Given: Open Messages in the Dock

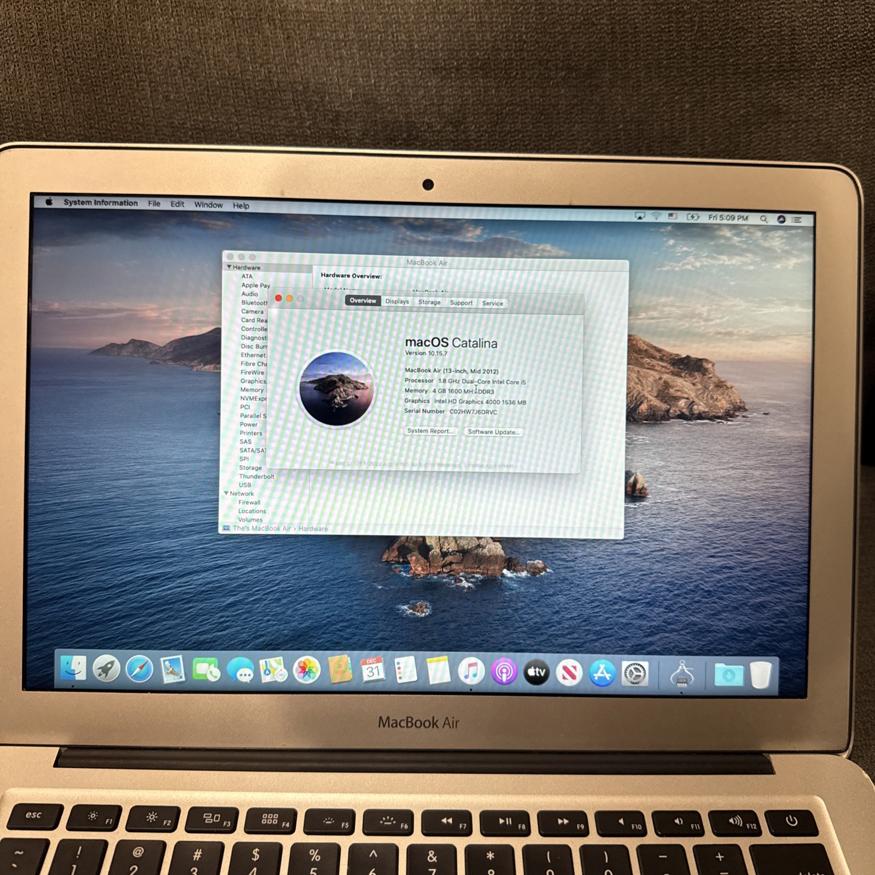Looking at the screenshot, I should (x=240, y=670).
